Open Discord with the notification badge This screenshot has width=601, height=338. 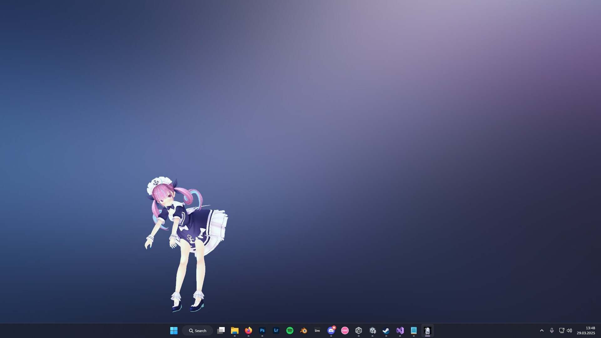point(331,330)
